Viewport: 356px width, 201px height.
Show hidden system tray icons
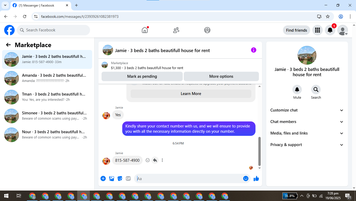coord(302,196)
